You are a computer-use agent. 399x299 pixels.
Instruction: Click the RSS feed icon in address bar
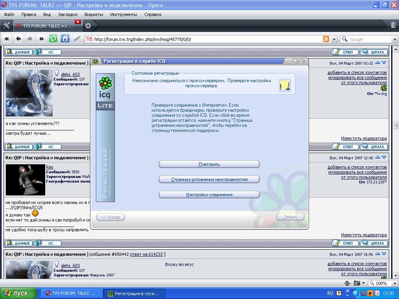(326, 39)
